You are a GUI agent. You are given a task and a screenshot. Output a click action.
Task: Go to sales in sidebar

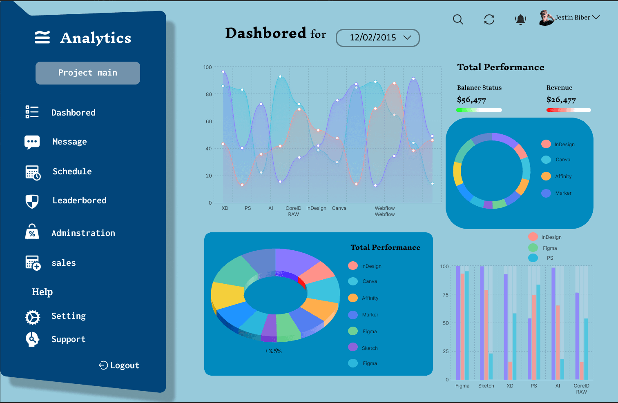64,263
